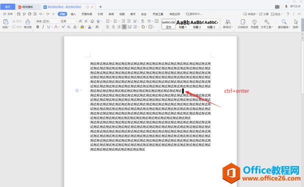Open Find and Replace (查找替换) dropdown
Screen dimensions: 304x187
tap(284, 24)
